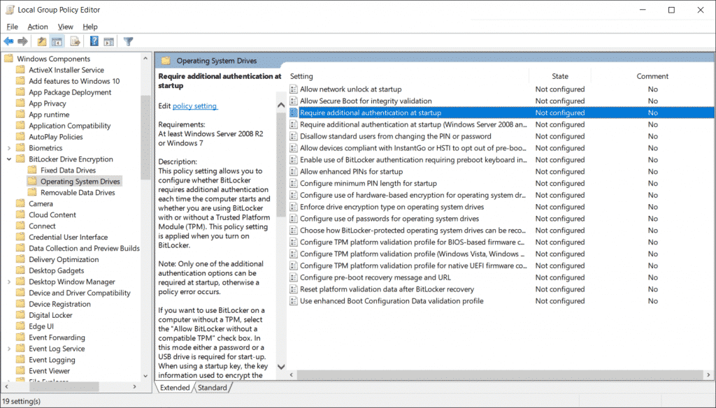Click policy icon for Configure minimum PIN length
The image size is (716, 408).
pyautogui.click(x=294, y=184)
